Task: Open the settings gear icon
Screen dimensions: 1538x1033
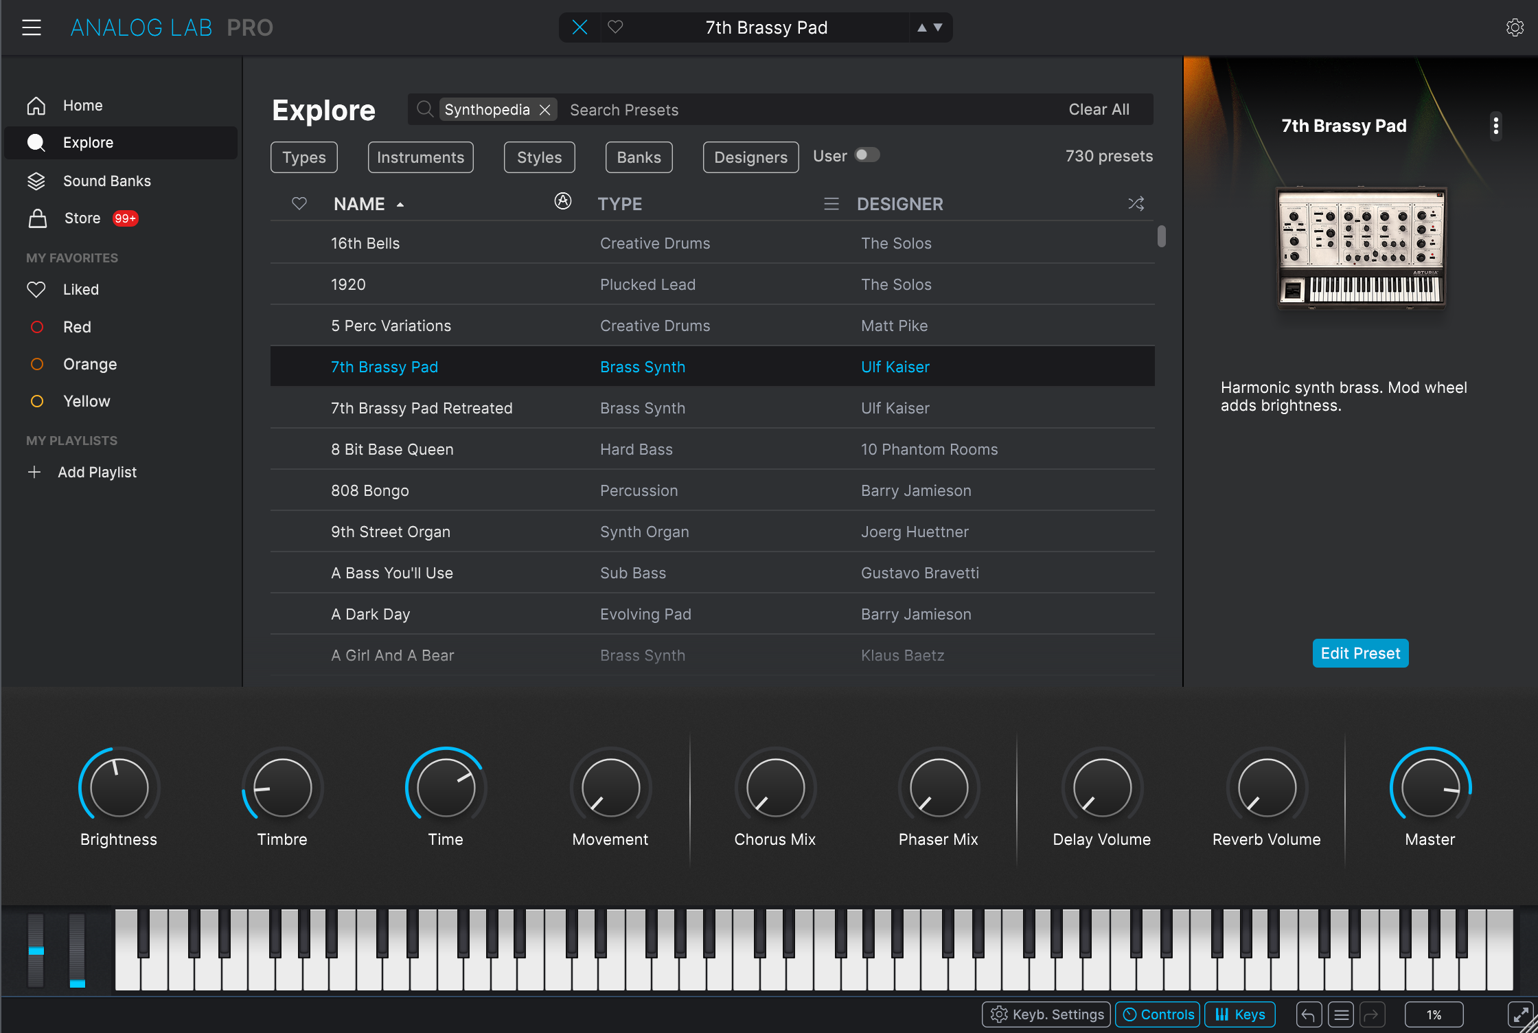Action: tap(1515, 27)
